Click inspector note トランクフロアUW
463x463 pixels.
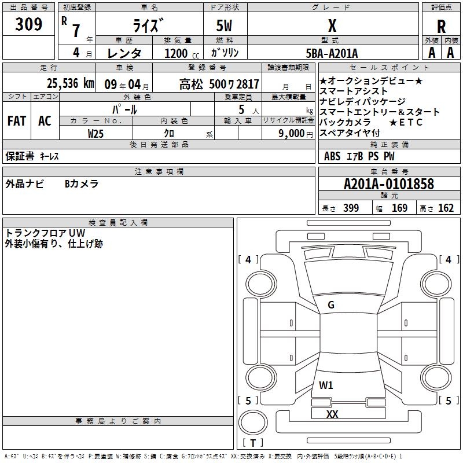(45, 233)
